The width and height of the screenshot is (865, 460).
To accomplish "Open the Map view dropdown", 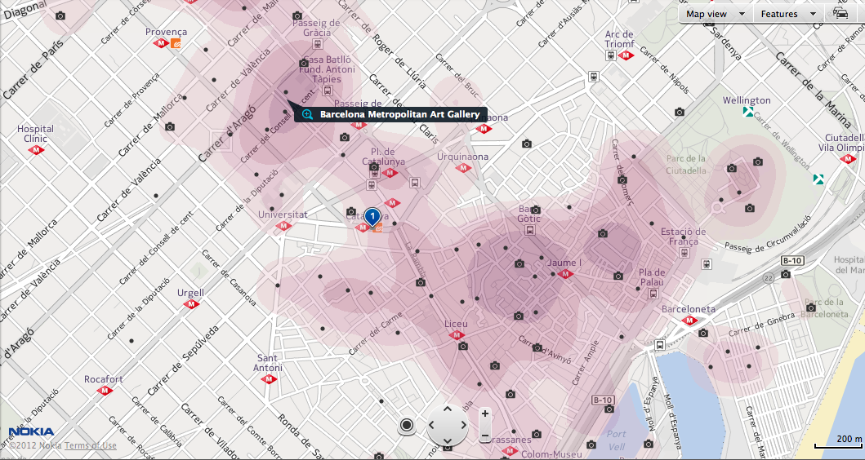I will pos(716,14).
